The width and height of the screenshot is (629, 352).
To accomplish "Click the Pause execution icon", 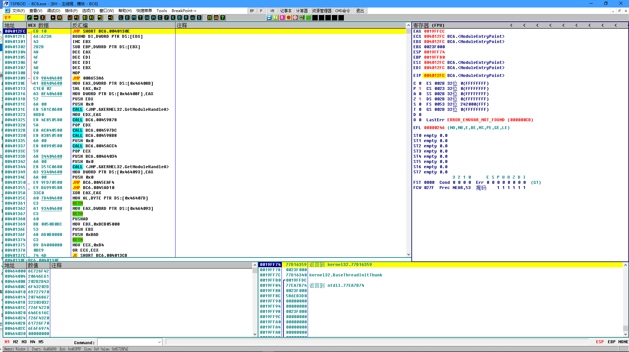I will 59,18.
